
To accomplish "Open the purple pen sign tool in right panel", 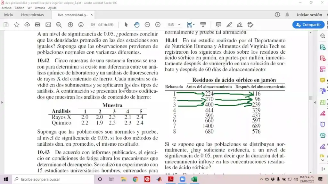I will [x=323, y=146].
